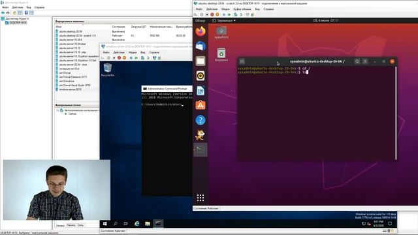Open the terminal hamburger menu button

coord(365,61)
